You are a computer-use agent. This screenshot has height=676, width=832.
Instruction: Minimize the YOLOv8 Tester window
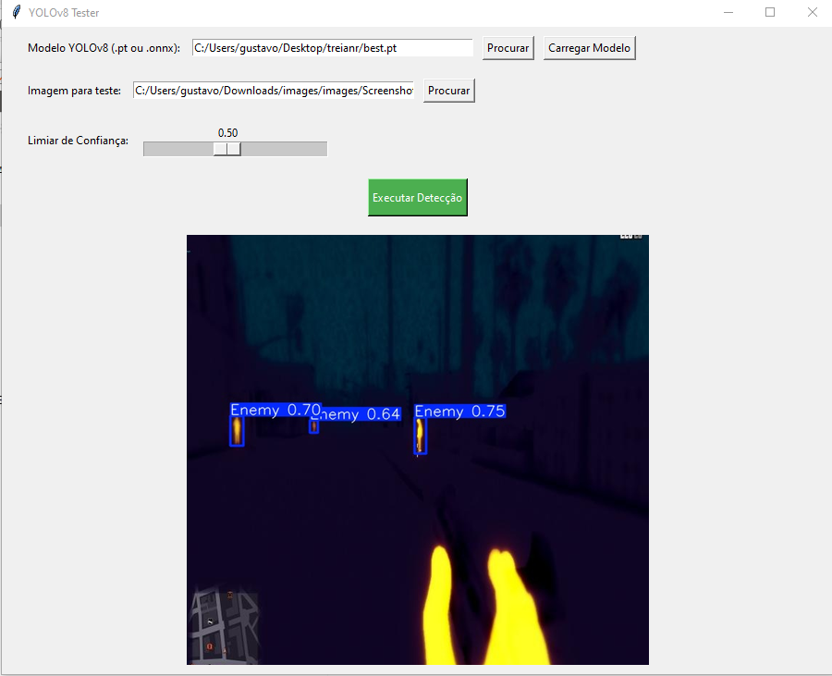[728, 12]
